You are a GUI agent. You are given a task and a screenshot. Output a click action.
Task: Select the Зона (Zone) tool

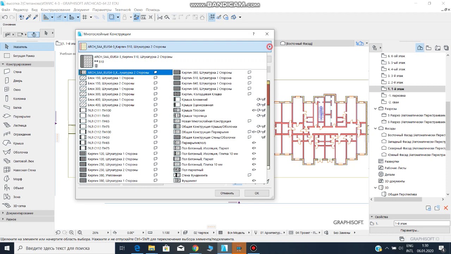point(17,197)
